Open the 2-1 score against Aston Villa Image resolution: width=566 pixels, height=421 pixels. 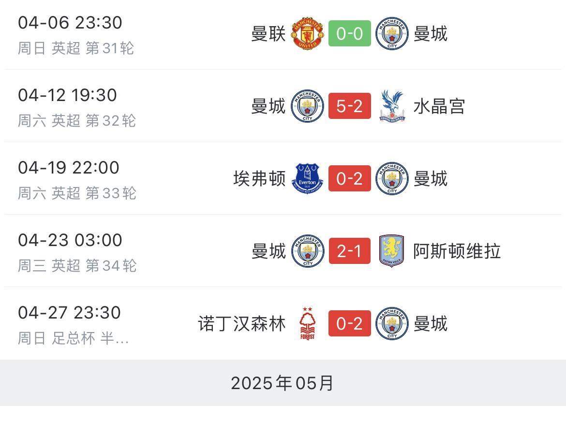[x=349, y=251]
